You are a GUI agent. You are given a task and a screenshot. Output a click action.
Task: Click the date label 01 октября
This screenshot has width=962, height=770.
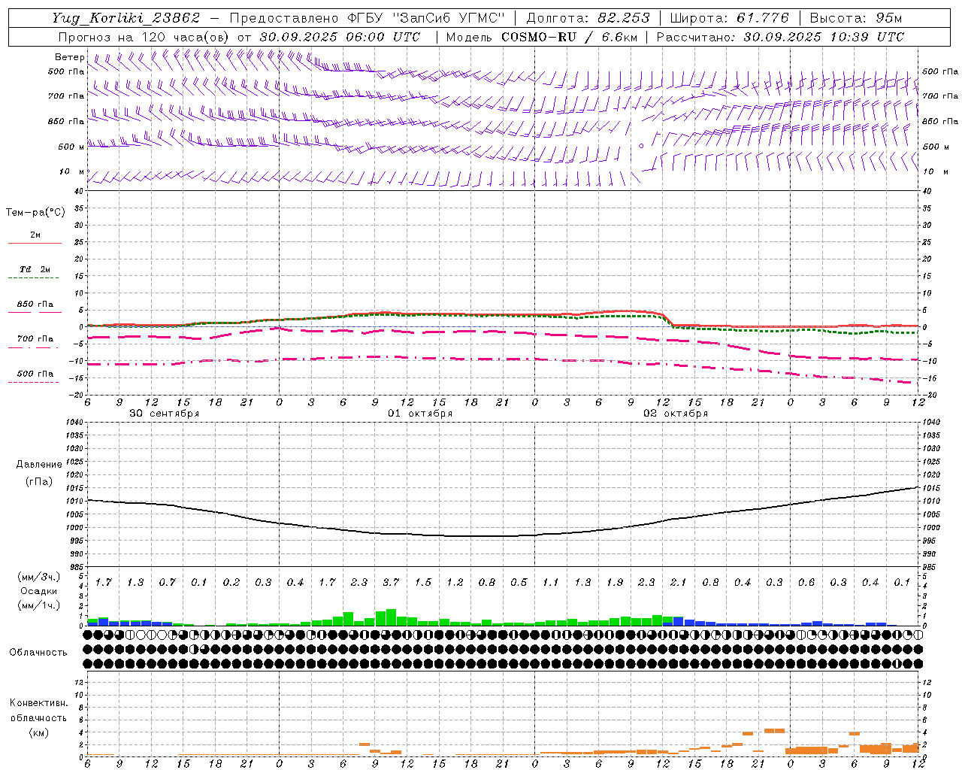[420, 414]
